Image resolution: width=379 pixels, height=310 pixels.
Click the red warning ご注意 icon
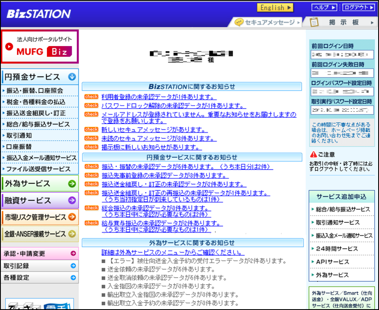(x=313, y=154)
